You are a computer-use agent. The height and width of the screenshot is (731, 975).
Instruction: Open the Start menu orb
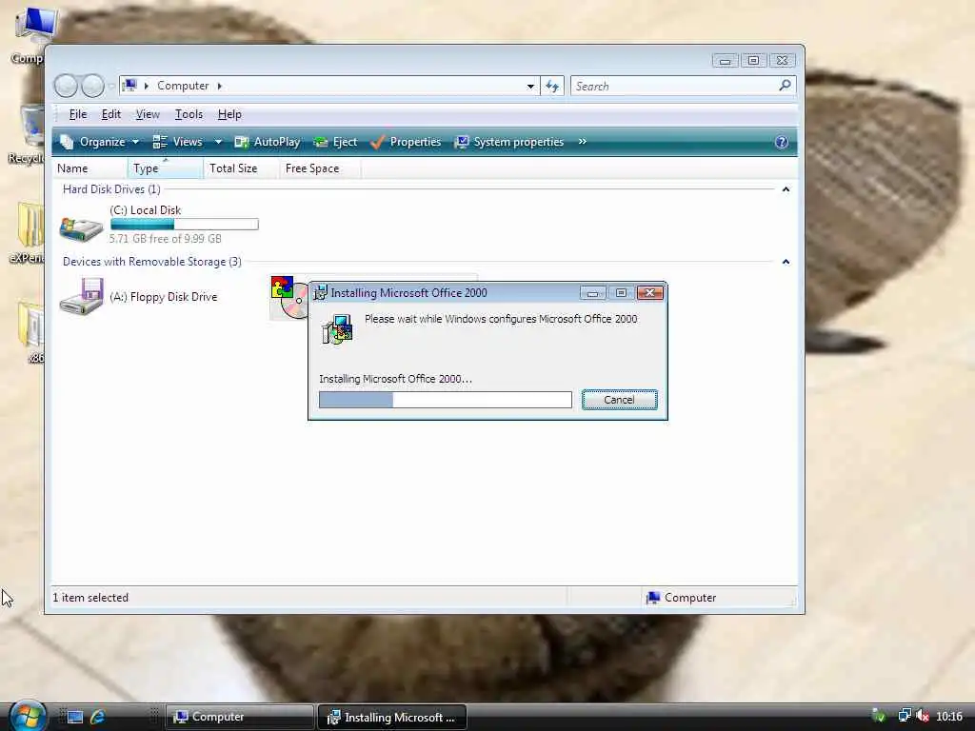[28, 716]
